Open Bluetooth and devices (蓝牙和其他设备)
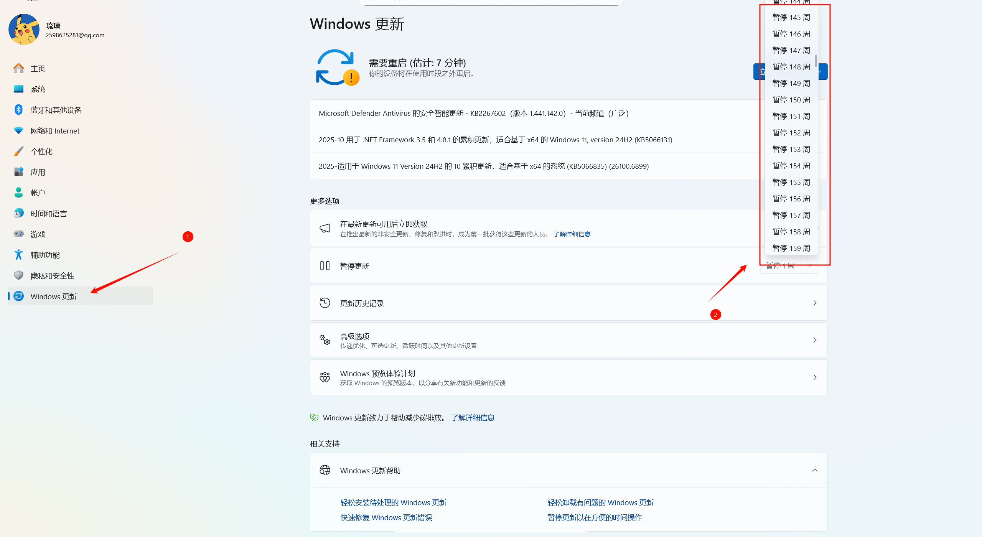Image resolution: width=982 pixels, height=537 pixels. (x=18, y=110)
